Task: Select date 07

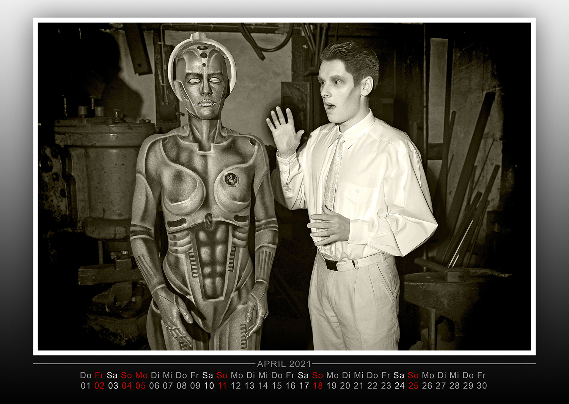Action: click(x=168, y=386)
